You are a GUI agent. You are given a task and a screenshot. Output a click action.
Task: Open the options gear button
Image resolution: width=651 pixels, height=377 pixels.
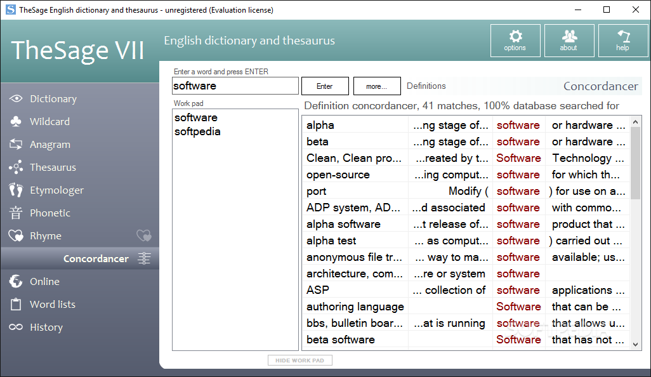[x=515, y=40]
